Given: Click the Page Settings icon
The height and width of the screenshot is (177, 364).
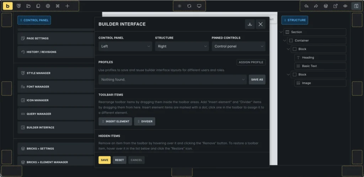Looking at the screenshot, I should click(x=23, y=38).
